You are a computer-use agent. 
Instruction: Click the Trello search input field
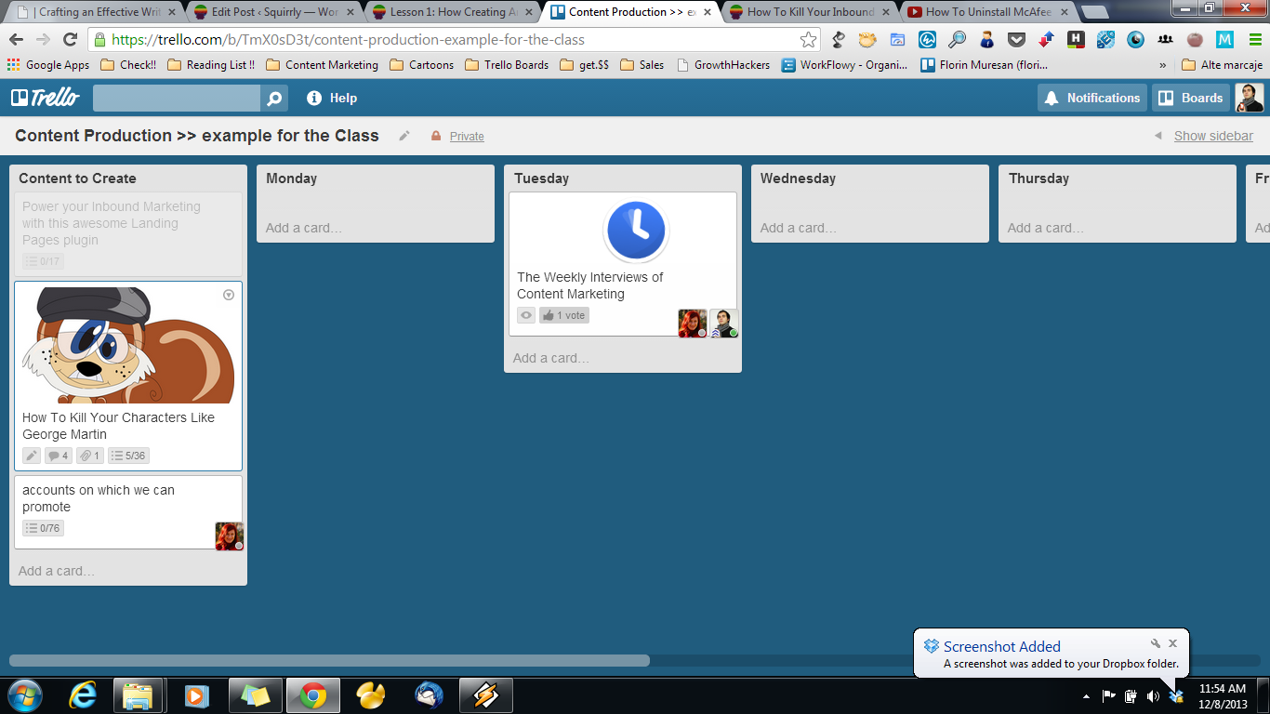point(177,99)
